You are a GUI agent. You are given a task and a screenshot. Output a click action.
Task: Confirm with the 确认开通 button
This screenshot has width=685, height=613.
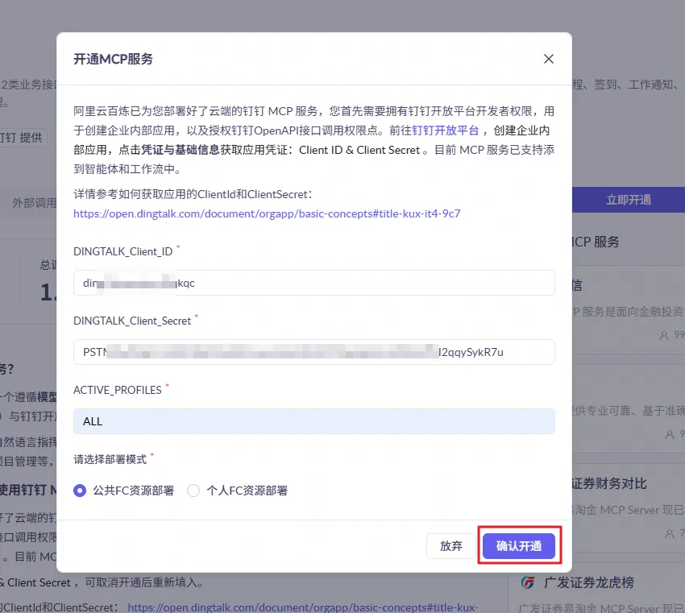pyautogui.click(x=518, y=546)
